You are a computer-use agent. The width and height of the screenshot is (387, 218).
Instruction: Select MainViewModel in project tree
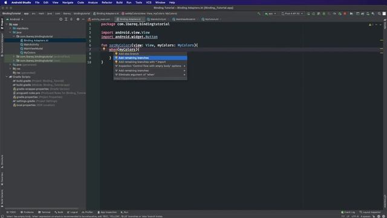pos(33,48)
